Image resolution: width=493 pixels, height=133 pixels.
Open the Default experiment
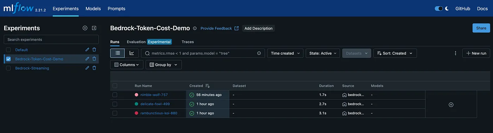(21, 50)
